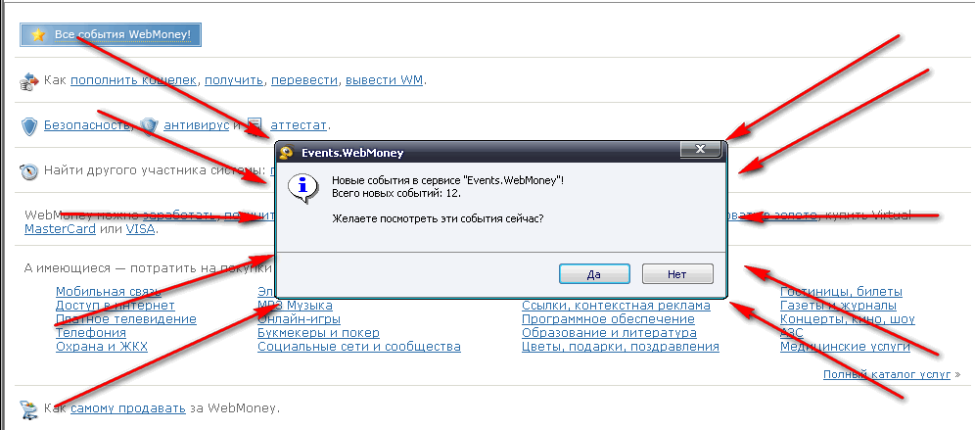Image resolution: width=975 pixels, height=430 pixels.
Task: Click the 'Все события WebMoney!' button
Action: tap(112, 34)
